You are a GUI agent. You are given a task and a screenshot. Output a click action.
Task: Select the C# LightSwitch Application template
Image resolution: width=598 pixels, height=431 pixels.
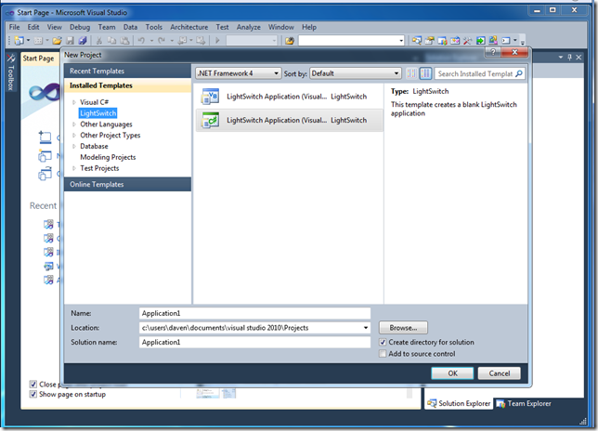click(289, 120)
